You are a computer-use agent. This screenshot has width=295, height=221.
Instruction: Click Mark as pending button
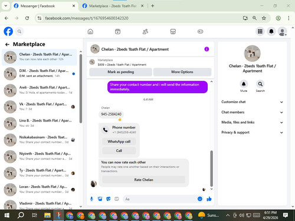click(120, 72)
